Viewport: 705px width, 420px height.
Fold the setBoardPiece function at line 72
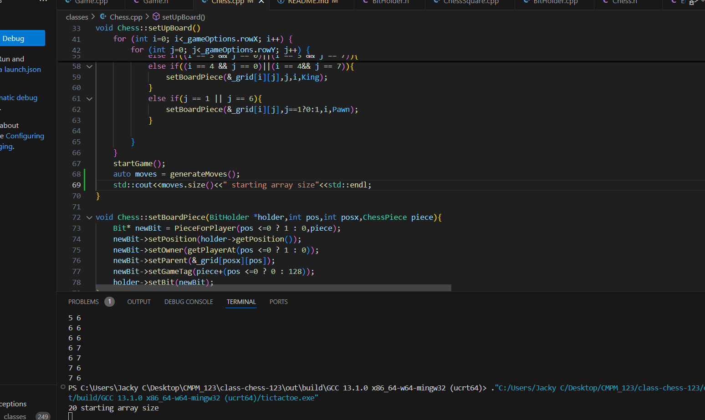[x=90, y=218]
